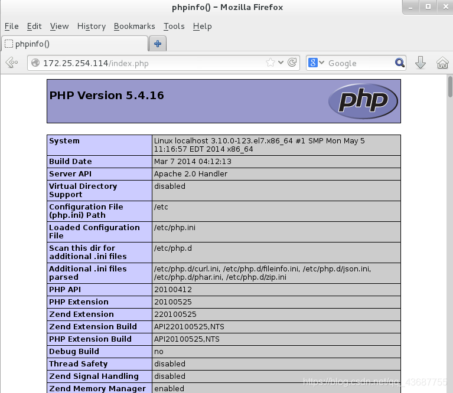Click the Zend Signal Handling label

click(94, 376)
